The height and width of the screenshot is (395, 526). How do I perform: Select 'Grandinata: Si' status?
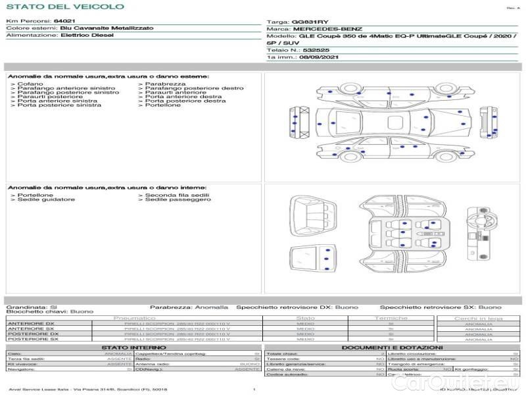[32, 307]
